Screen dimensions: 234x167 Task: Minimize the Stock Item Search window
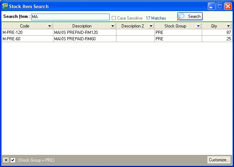(211, 6)
